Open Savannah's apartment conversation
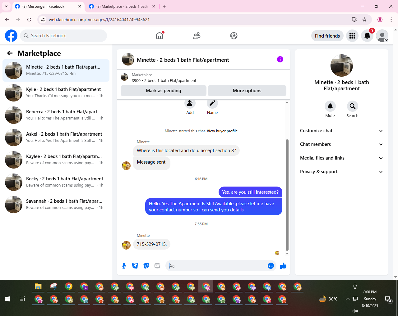 tap(56, 205)
